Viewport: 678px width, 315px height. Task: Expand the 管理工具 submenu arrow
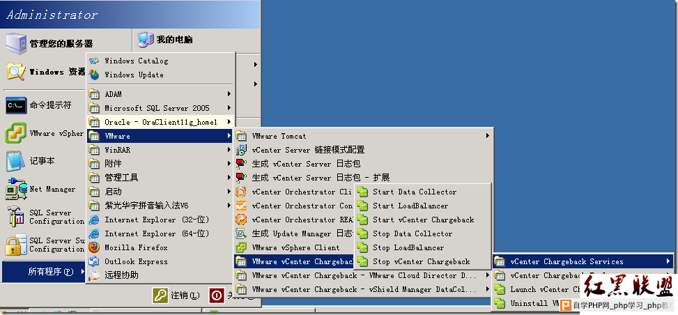point(229,178)
